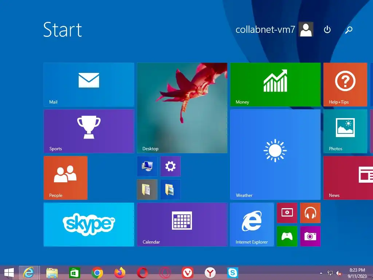Viewport: 373px width, 280px height.
Task: Launch Opera GX outline icon in taskbar
Action: click(165, 273)
